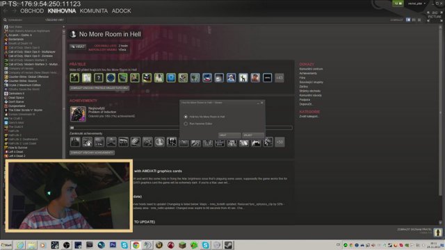Select The Elder Scrolls V: Skyrim
Image resolution: width=445 pixels, height=250 pixels.
(x=25, y=110)
